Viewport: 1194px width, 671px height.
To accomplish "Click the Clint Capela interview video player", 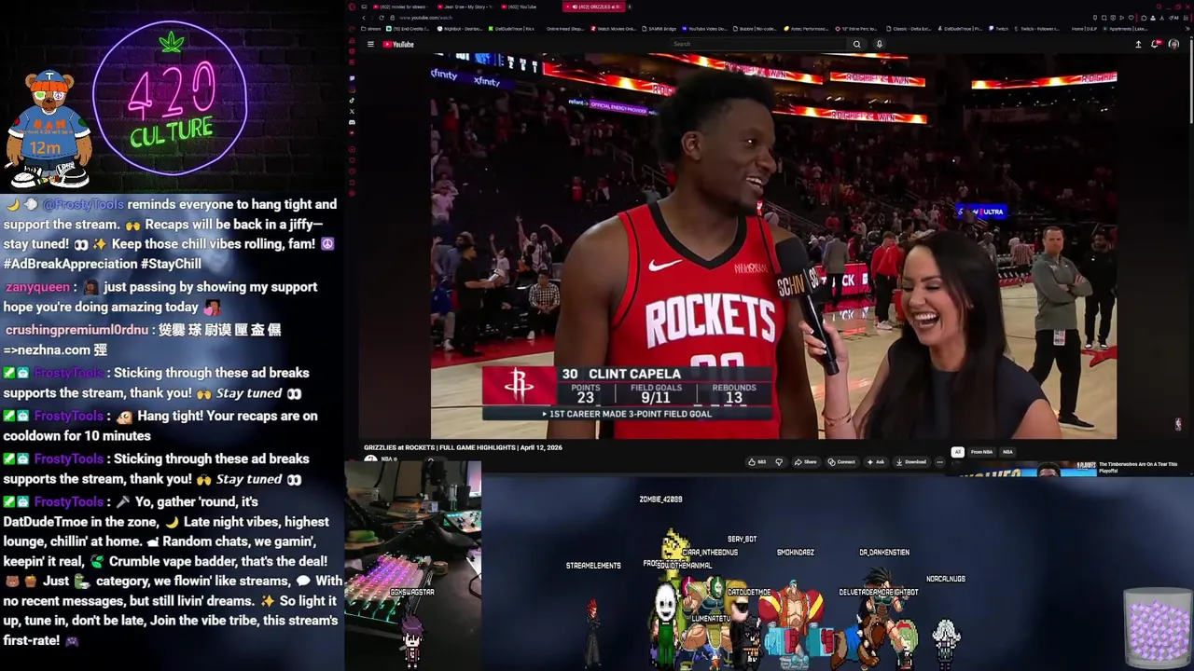I will point(773,246).
